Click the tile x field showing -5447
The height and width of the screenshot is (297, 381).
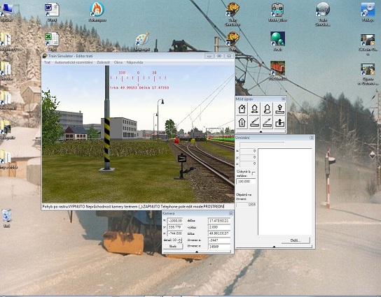tap(219, 240)
